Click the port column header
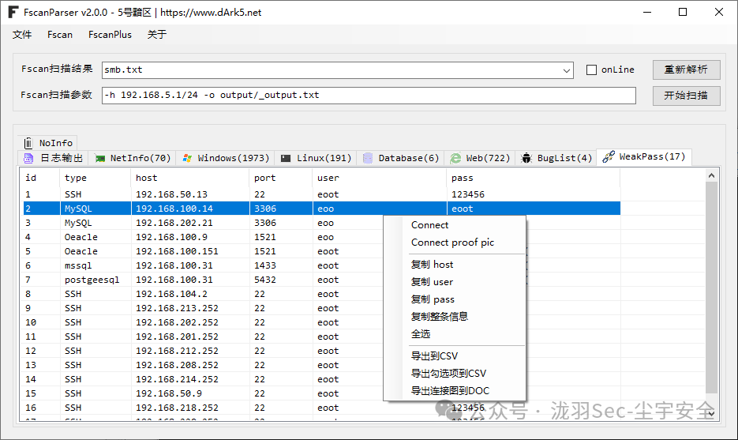 (x=280, y=178)
